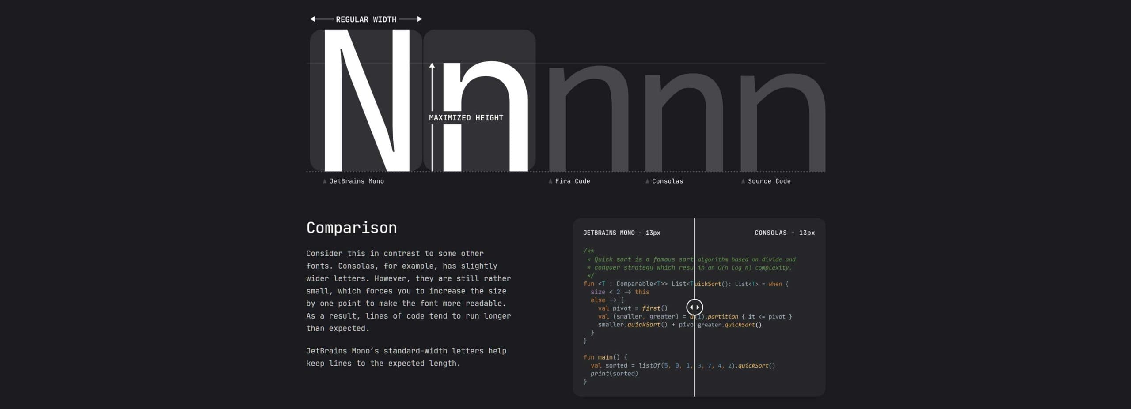
Task: Click the right arrow of Regular Width
Action: coord(419,19)
